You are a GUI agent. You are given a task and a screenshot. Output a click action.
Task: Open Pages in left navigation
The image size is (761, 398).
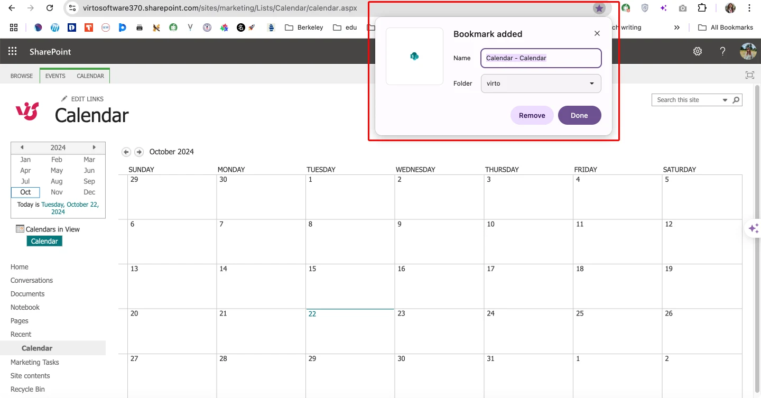click(x=20, y=321)
